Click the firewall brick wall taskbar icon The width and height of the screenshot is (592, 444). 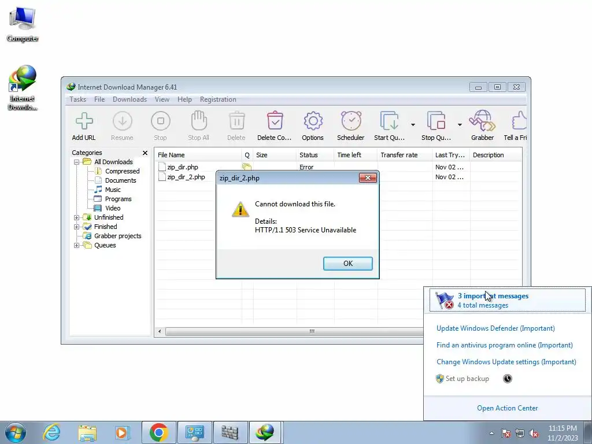(x=230, y=432)
